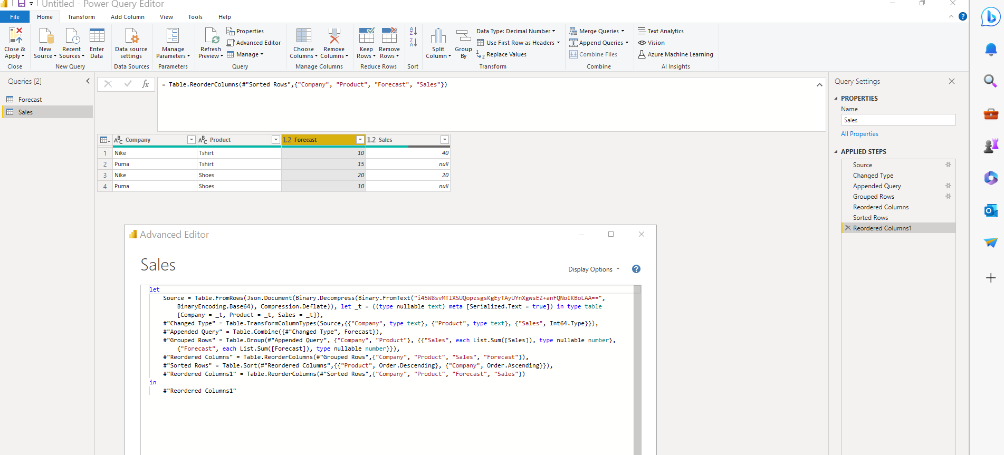This screenshot has width=1004, height=455.
Task: Open Azure Machine Learning
Action: click(x=675, y=54)
